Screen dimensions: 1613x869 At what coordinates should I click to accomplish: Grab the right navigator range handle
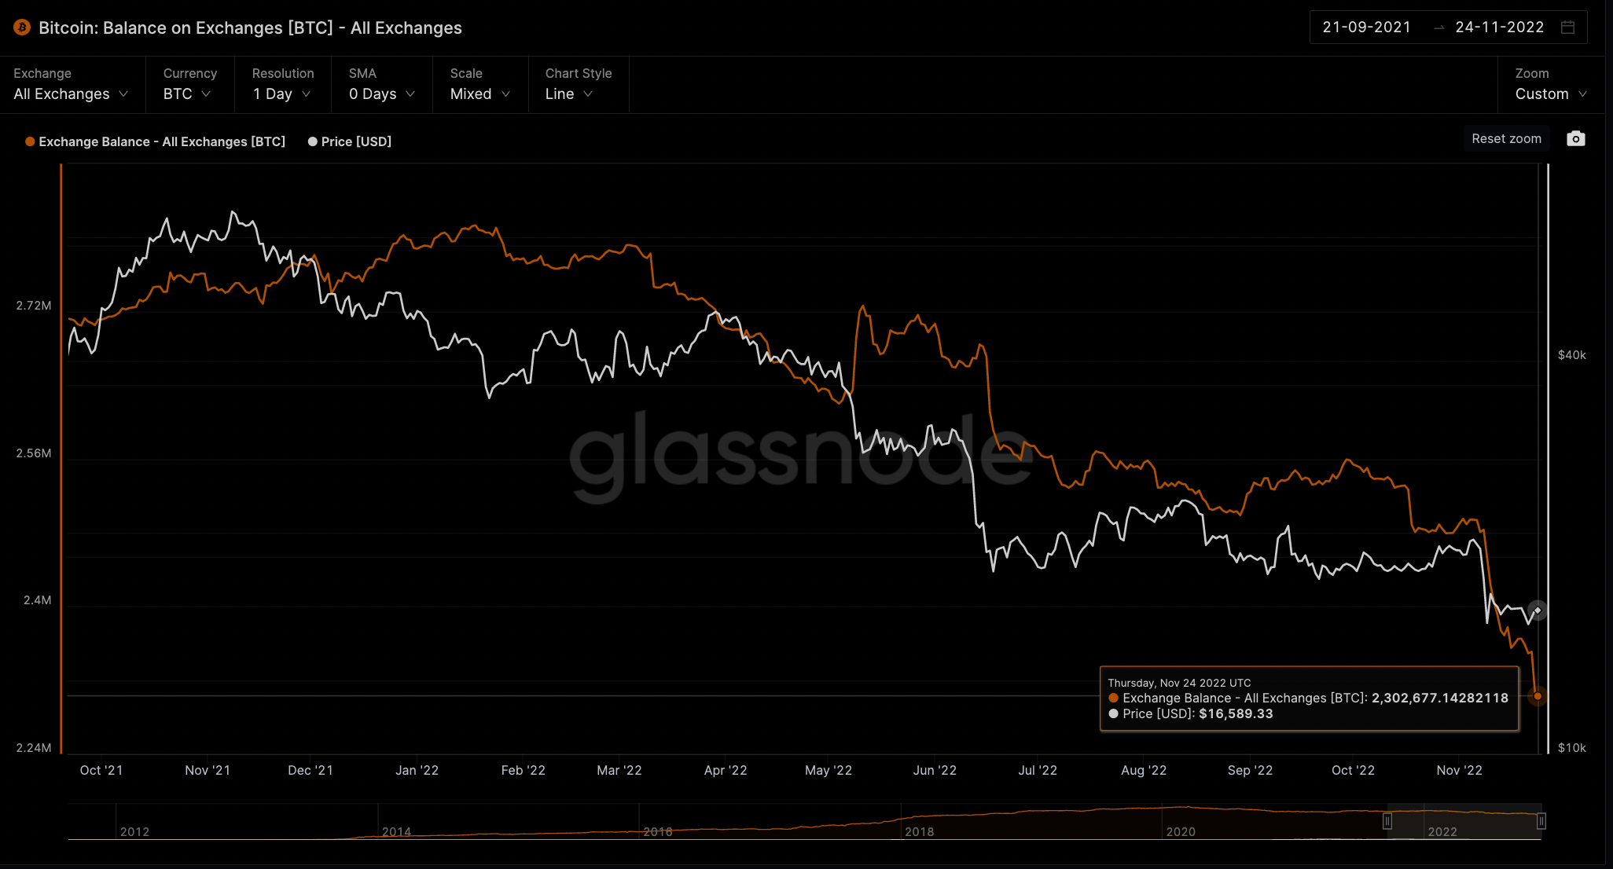[1541, 821]
